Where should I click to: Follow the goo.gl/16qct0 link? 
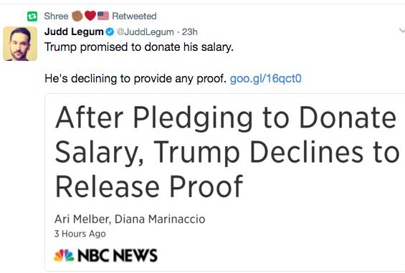click(x=265, y=79)
